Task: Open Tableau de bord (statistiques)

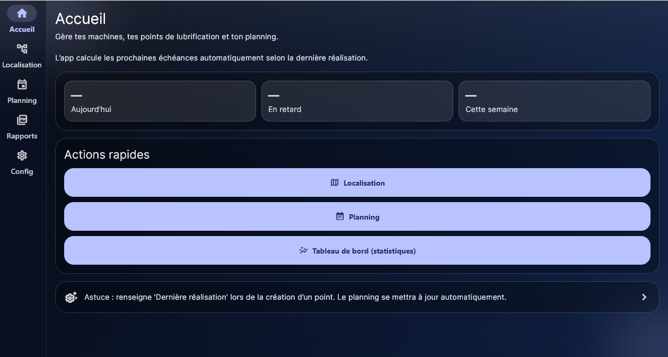Action: (357, 250)
